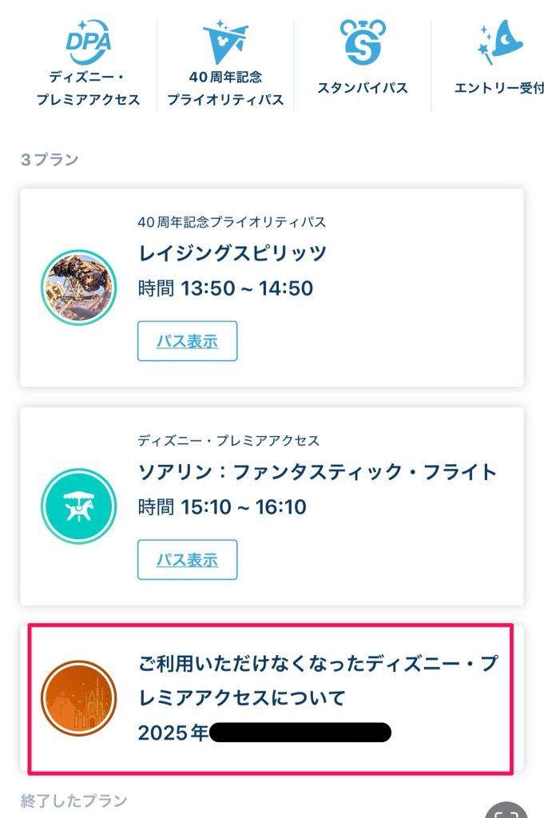
Task: Click パス表示 under ソアリン card
Action: pyautogui.click(x=187, y=560)
